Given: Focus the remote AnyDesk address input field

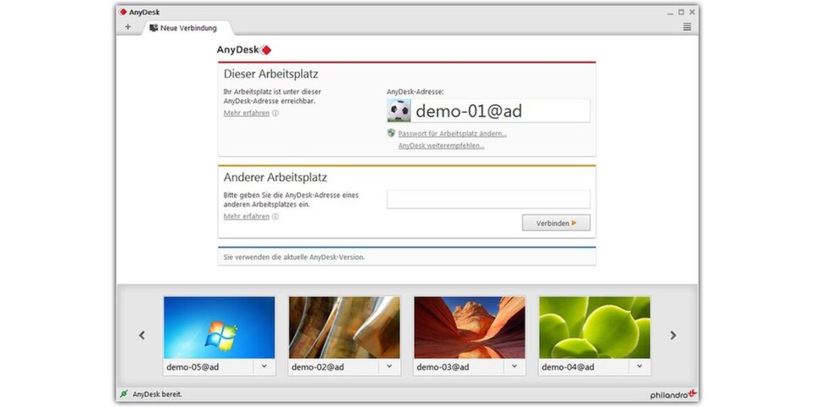Looking at the screenshot, I should pos(488,199).
